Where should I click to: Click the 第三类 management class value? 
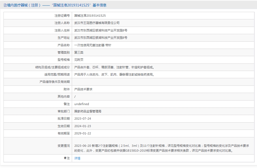[x=79, y=52]
